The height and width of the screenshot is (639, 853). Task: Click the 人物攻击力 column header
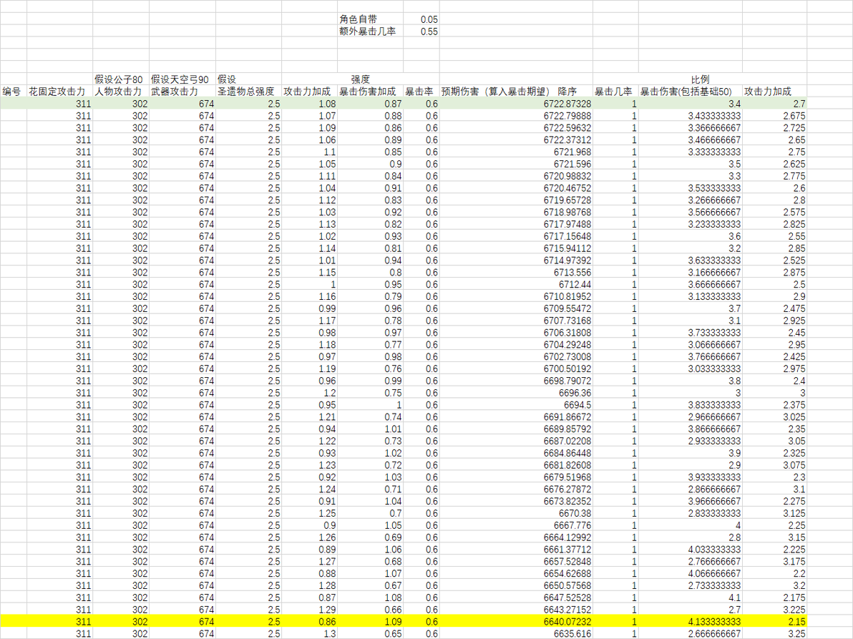coord(121,92)
